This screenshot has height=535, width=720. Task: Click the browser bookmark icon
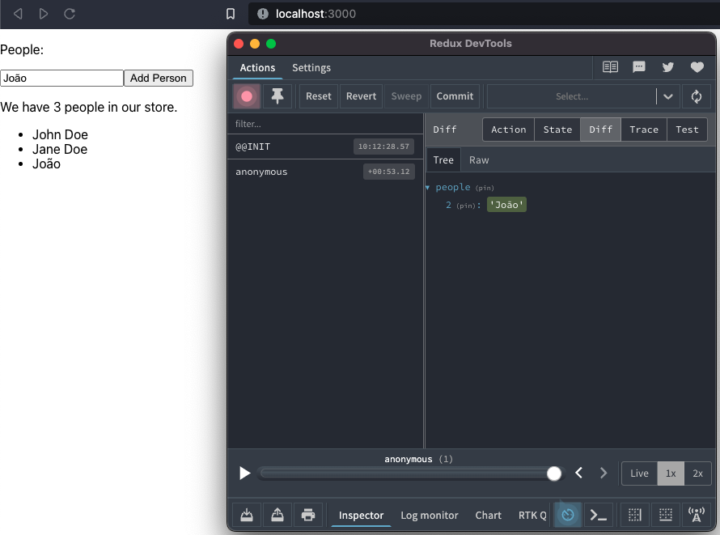pyautogui.click(x=231, y=14)
